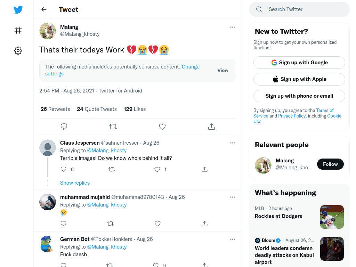Click the Twitter bird logo
Screen dimensions: 356x267
(18, 9)
